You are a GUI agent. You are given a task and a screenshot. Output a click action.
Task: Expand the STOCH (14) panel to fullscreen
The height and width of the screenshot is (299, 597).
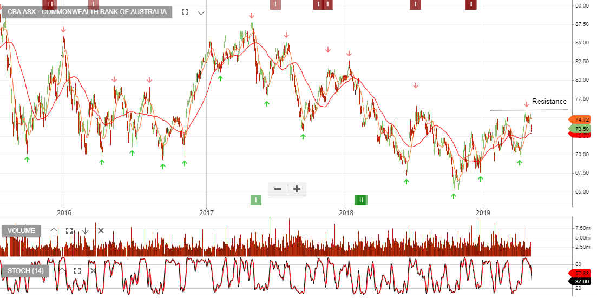point(78,270)
